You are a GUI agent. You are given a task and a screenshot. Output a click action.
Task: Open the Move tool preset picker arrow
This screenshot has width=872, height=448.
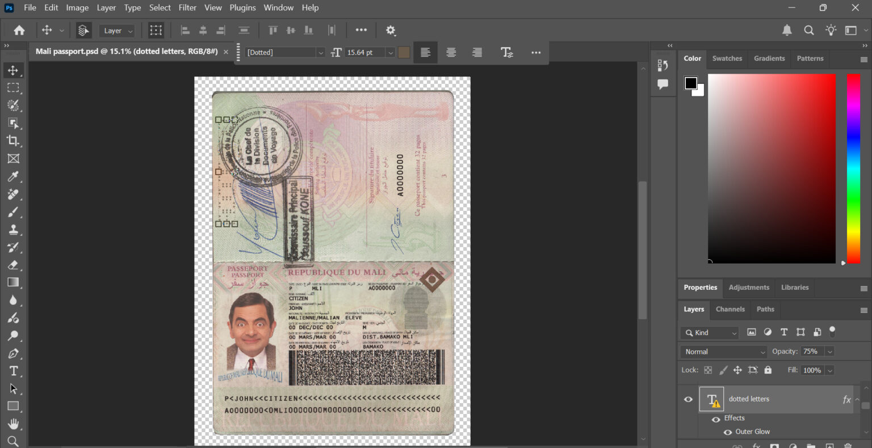61,31
